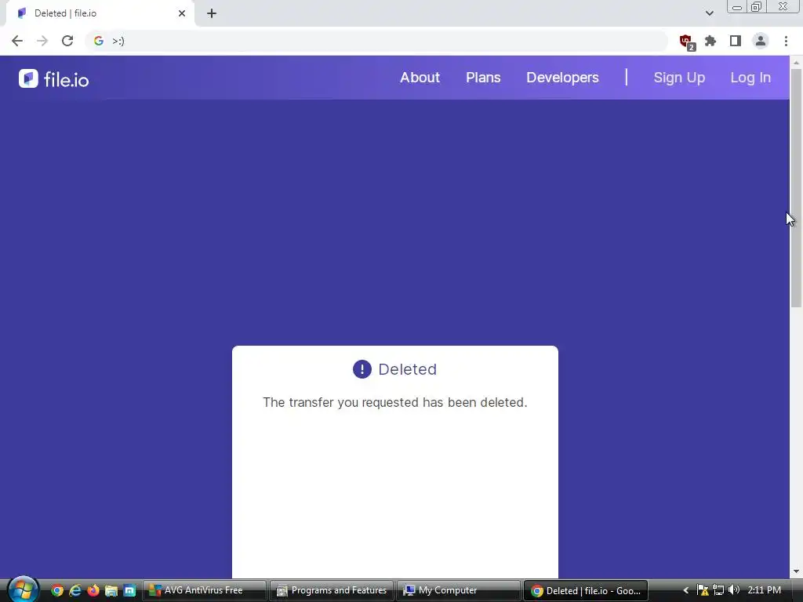Expand the tab search chevron

pyautogui.click(x=709, y=13)
